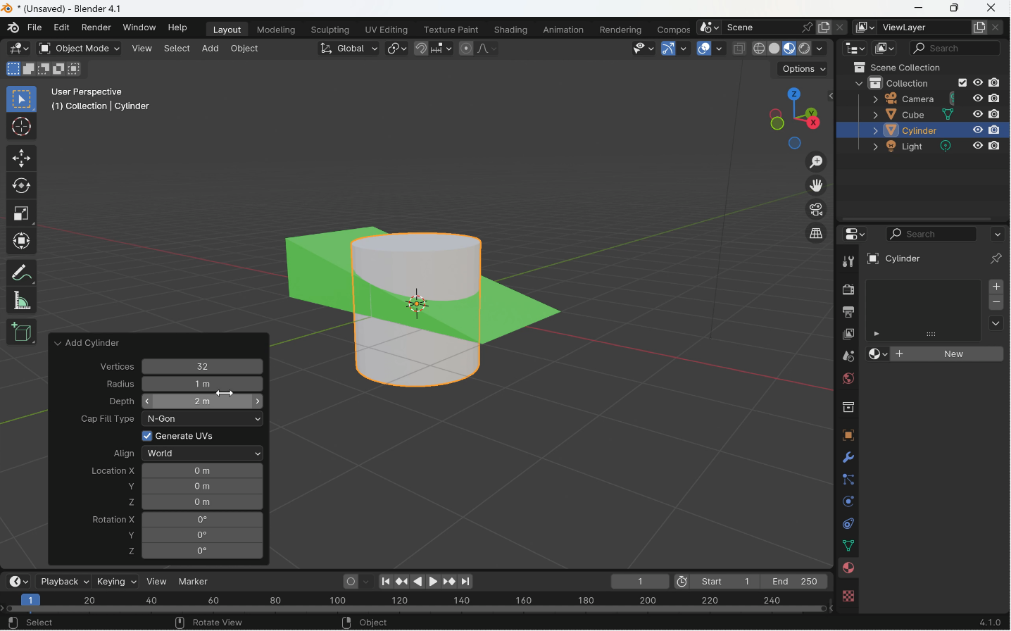Switch to the Modeling workspace tab
The height and width of the screenshot is (631, 1011).
coord(276,30)
